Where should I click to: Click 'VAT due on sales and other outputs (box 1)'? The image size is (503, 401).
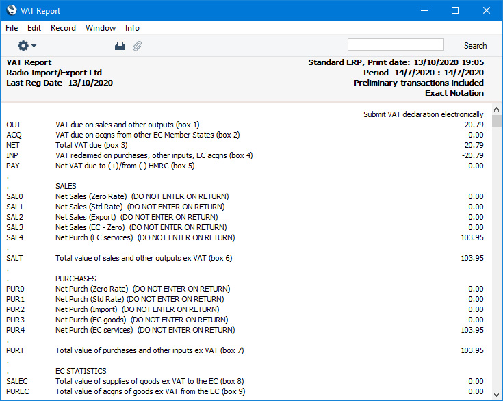tap(127, 125)
